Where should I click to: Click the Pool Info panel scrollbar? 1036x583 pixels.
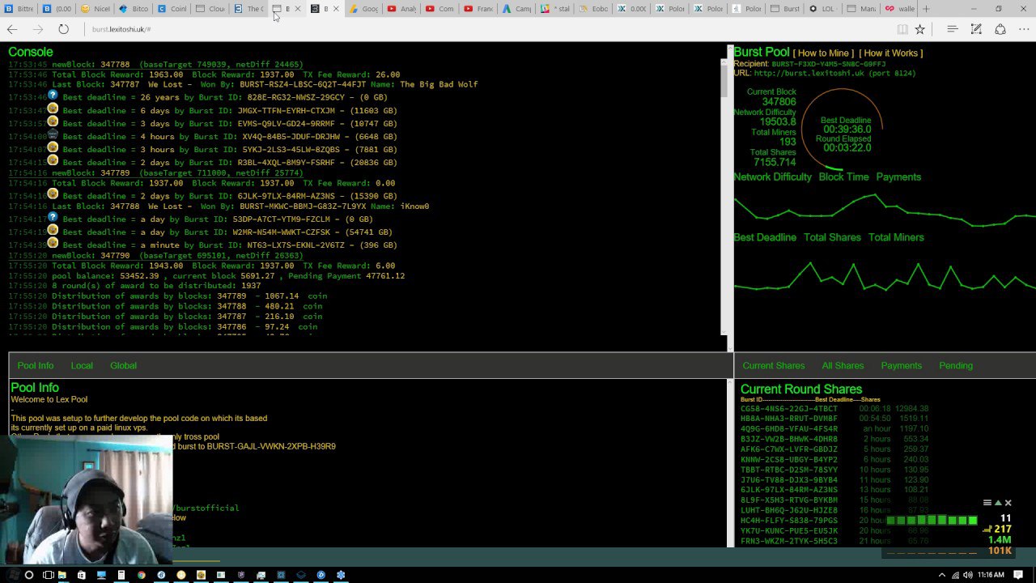(729, 462)
